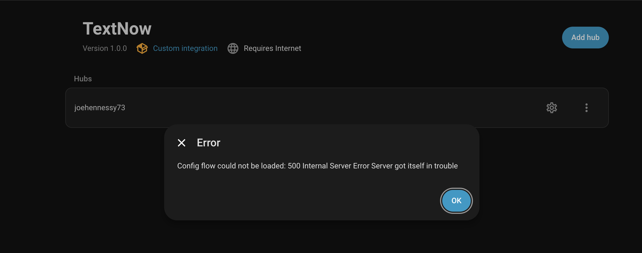
Task: Click the globe icon beside Requires Internet
Action: [233, 48]
